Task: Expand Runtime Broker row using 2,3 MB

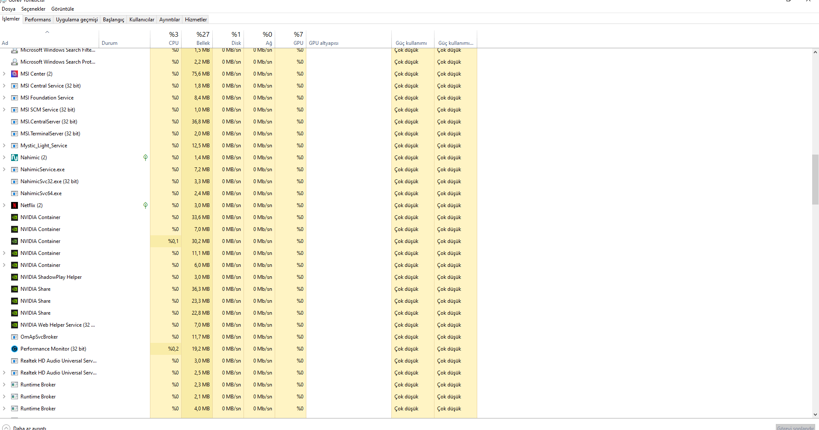Action: pyautogui.click(x=4, y=385)
